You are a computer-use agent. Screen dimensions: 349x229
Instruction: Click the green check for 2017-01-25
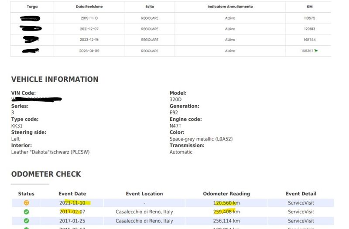coord(26,221)
